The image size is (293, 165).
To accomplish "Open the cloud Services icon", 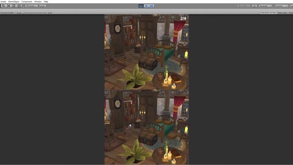I will coord(255,6).
